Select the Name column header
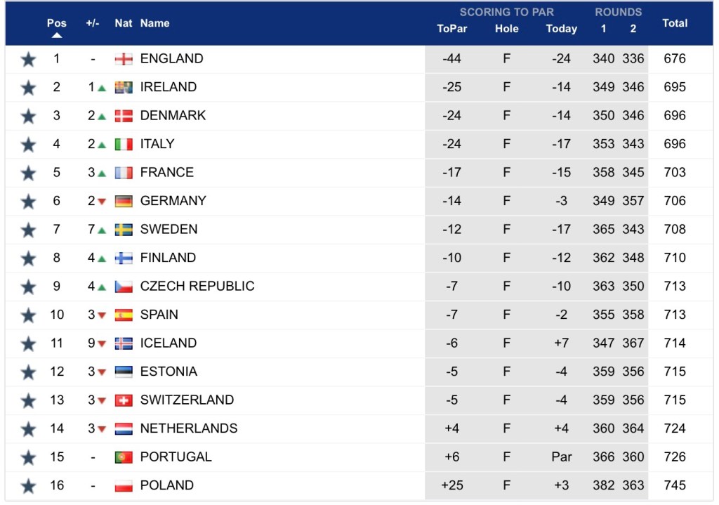The width and height of the screenshot is (719, 505). point(154,23)
